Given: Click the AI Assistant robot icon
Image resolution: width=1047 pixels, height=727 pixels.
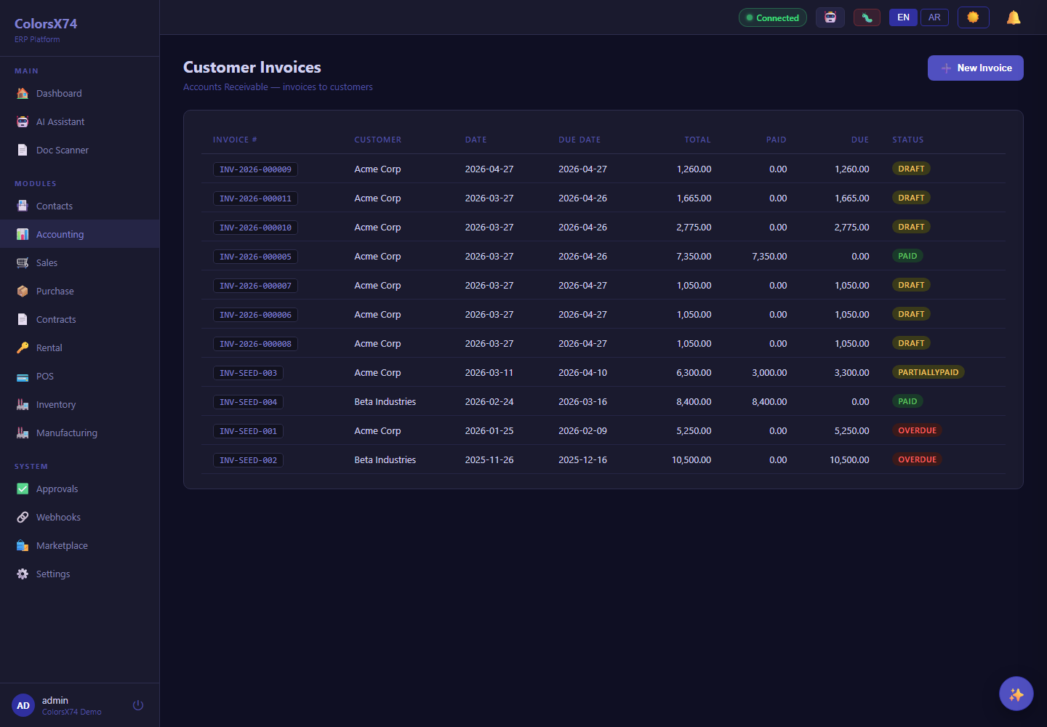Looking at the screenshot, I should tap(23, 121).
